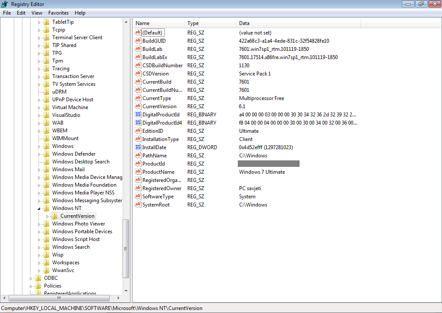Click the string icon beside SystemRoot
This screenshot has height=313, width=442.
[138, 204]
